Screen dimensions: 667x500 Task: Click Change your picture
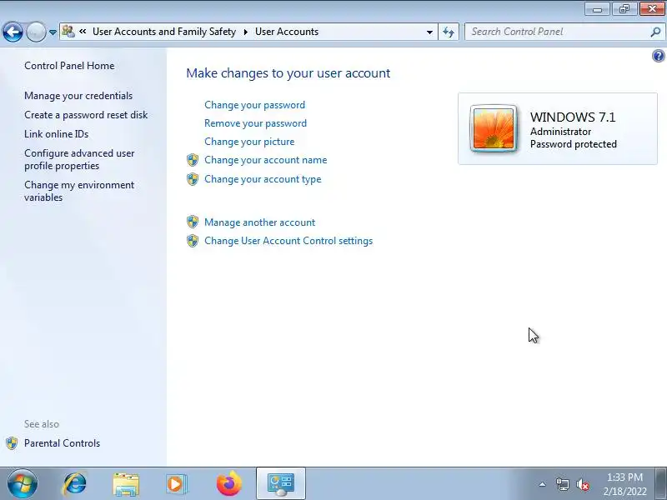(x=249, y=142)
